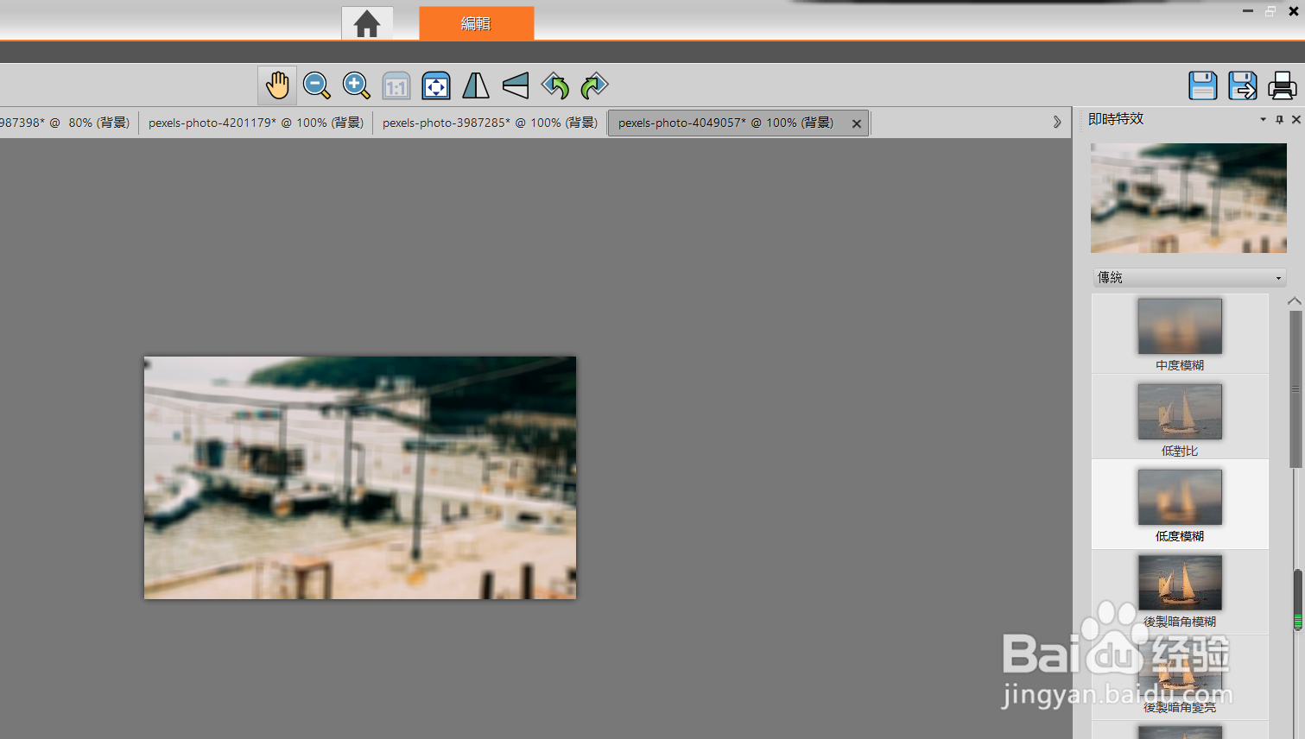
Task: Apply the 後製暗角變亮 effect
Action: 1180,677
